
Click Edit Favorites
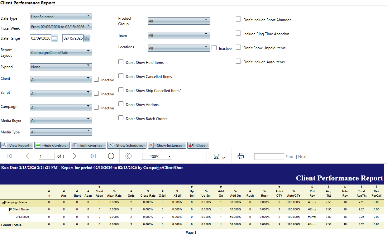click(x=88, y=145)
